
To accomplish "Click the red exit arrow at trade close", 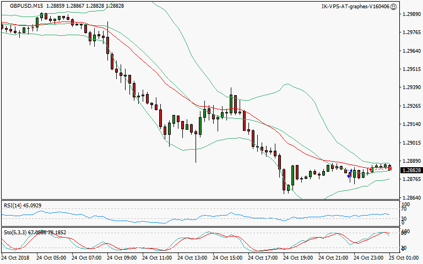I will point(390,168).
